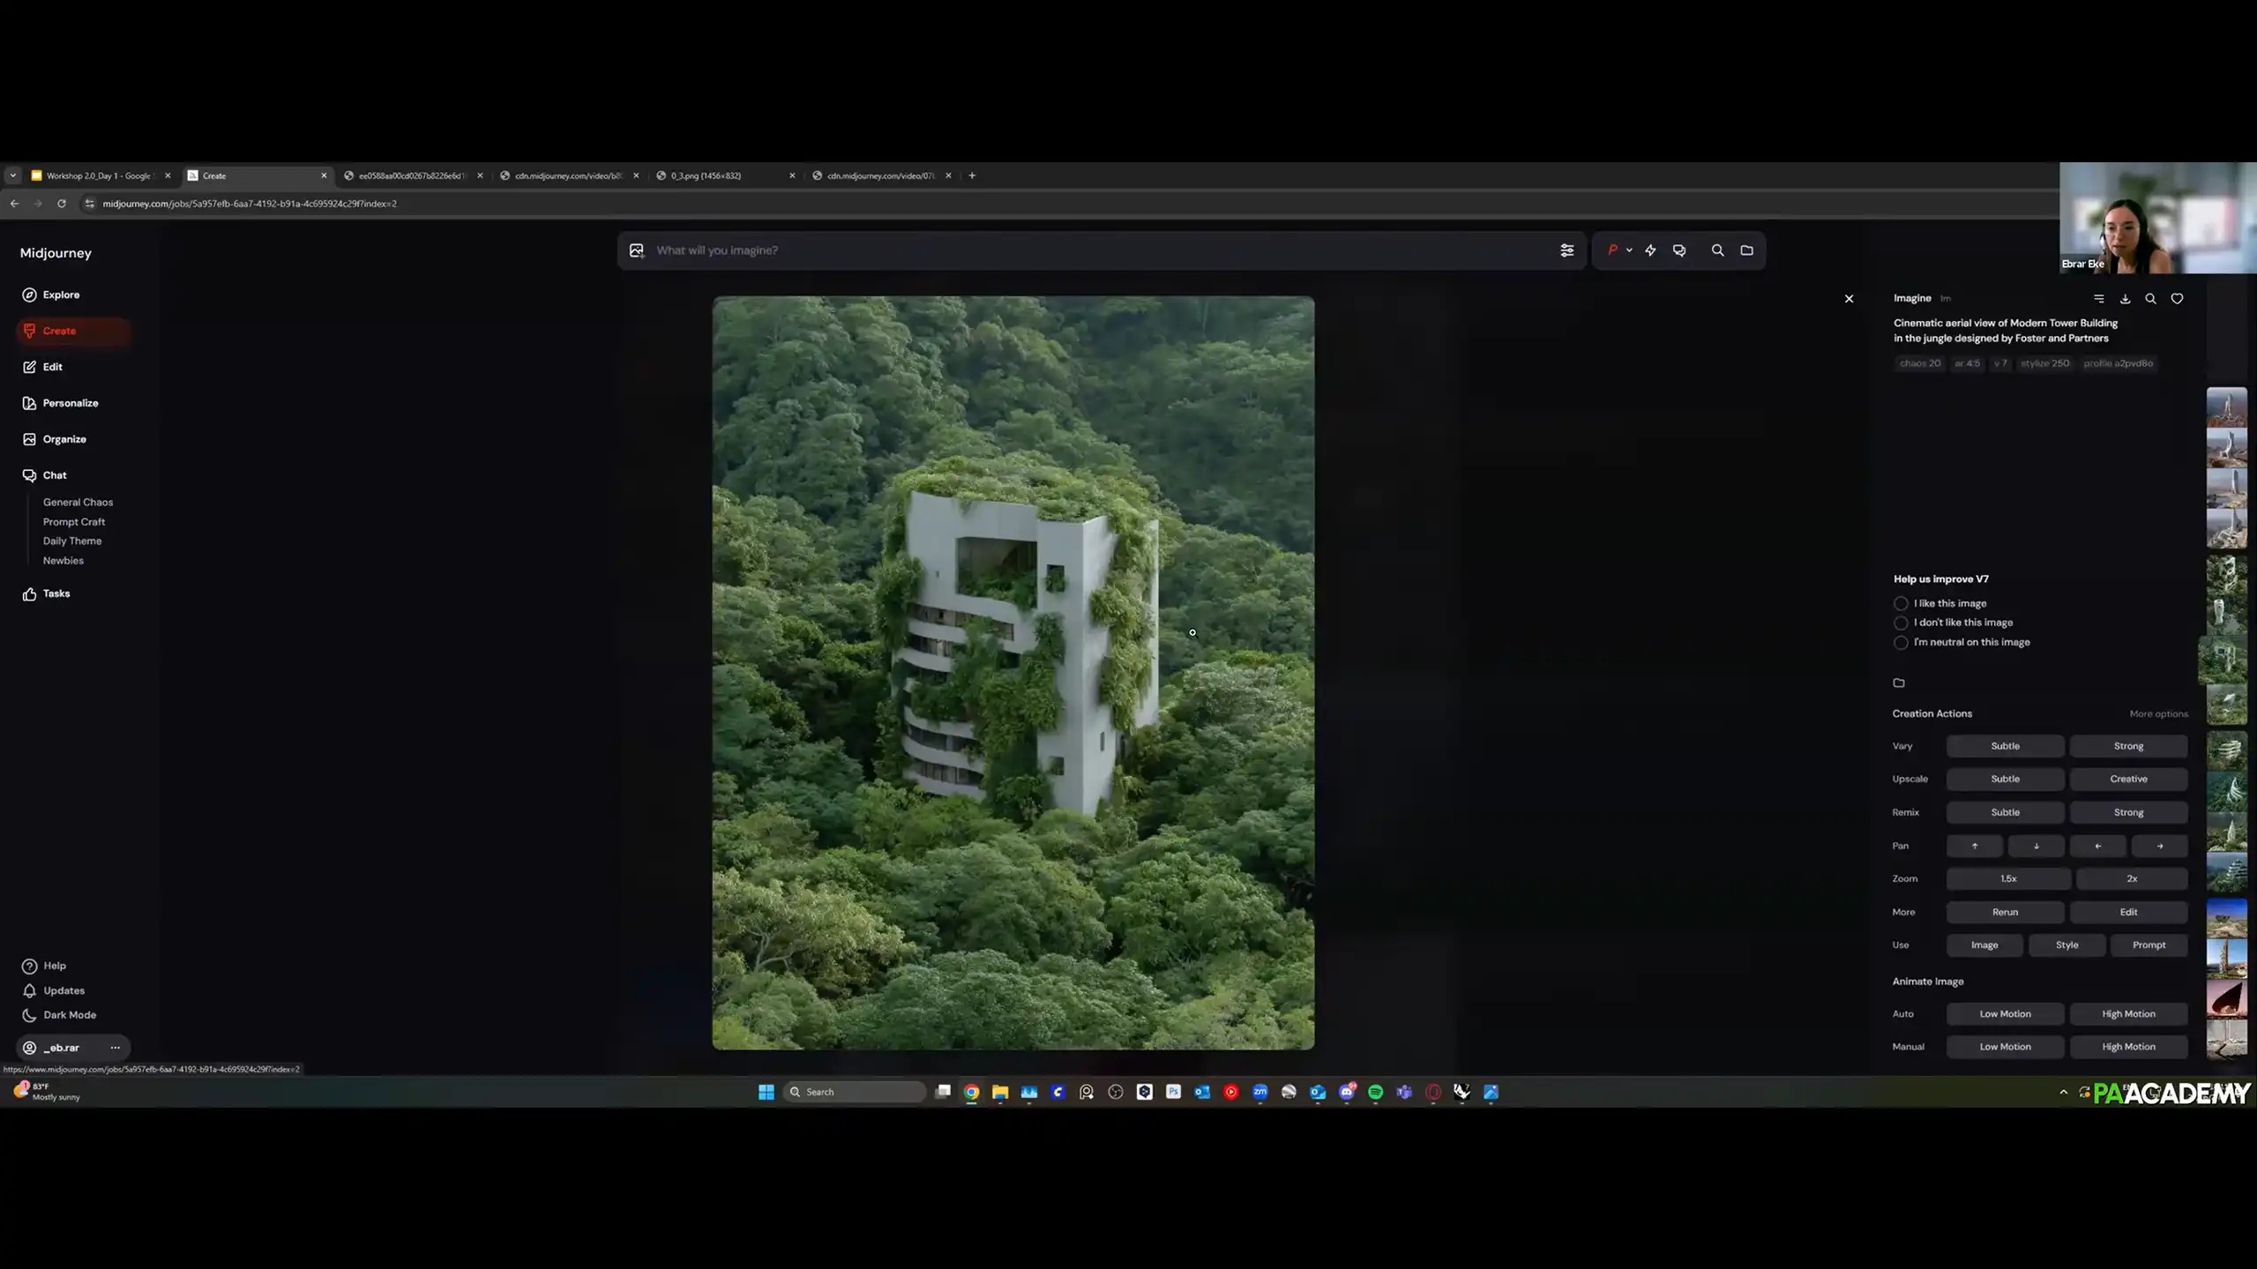Image resolution: width=2257 pixels, height=1269 pixels.
Task: Open Windows Start menu
Action: pyautogui.click(x=766, y=1092)
